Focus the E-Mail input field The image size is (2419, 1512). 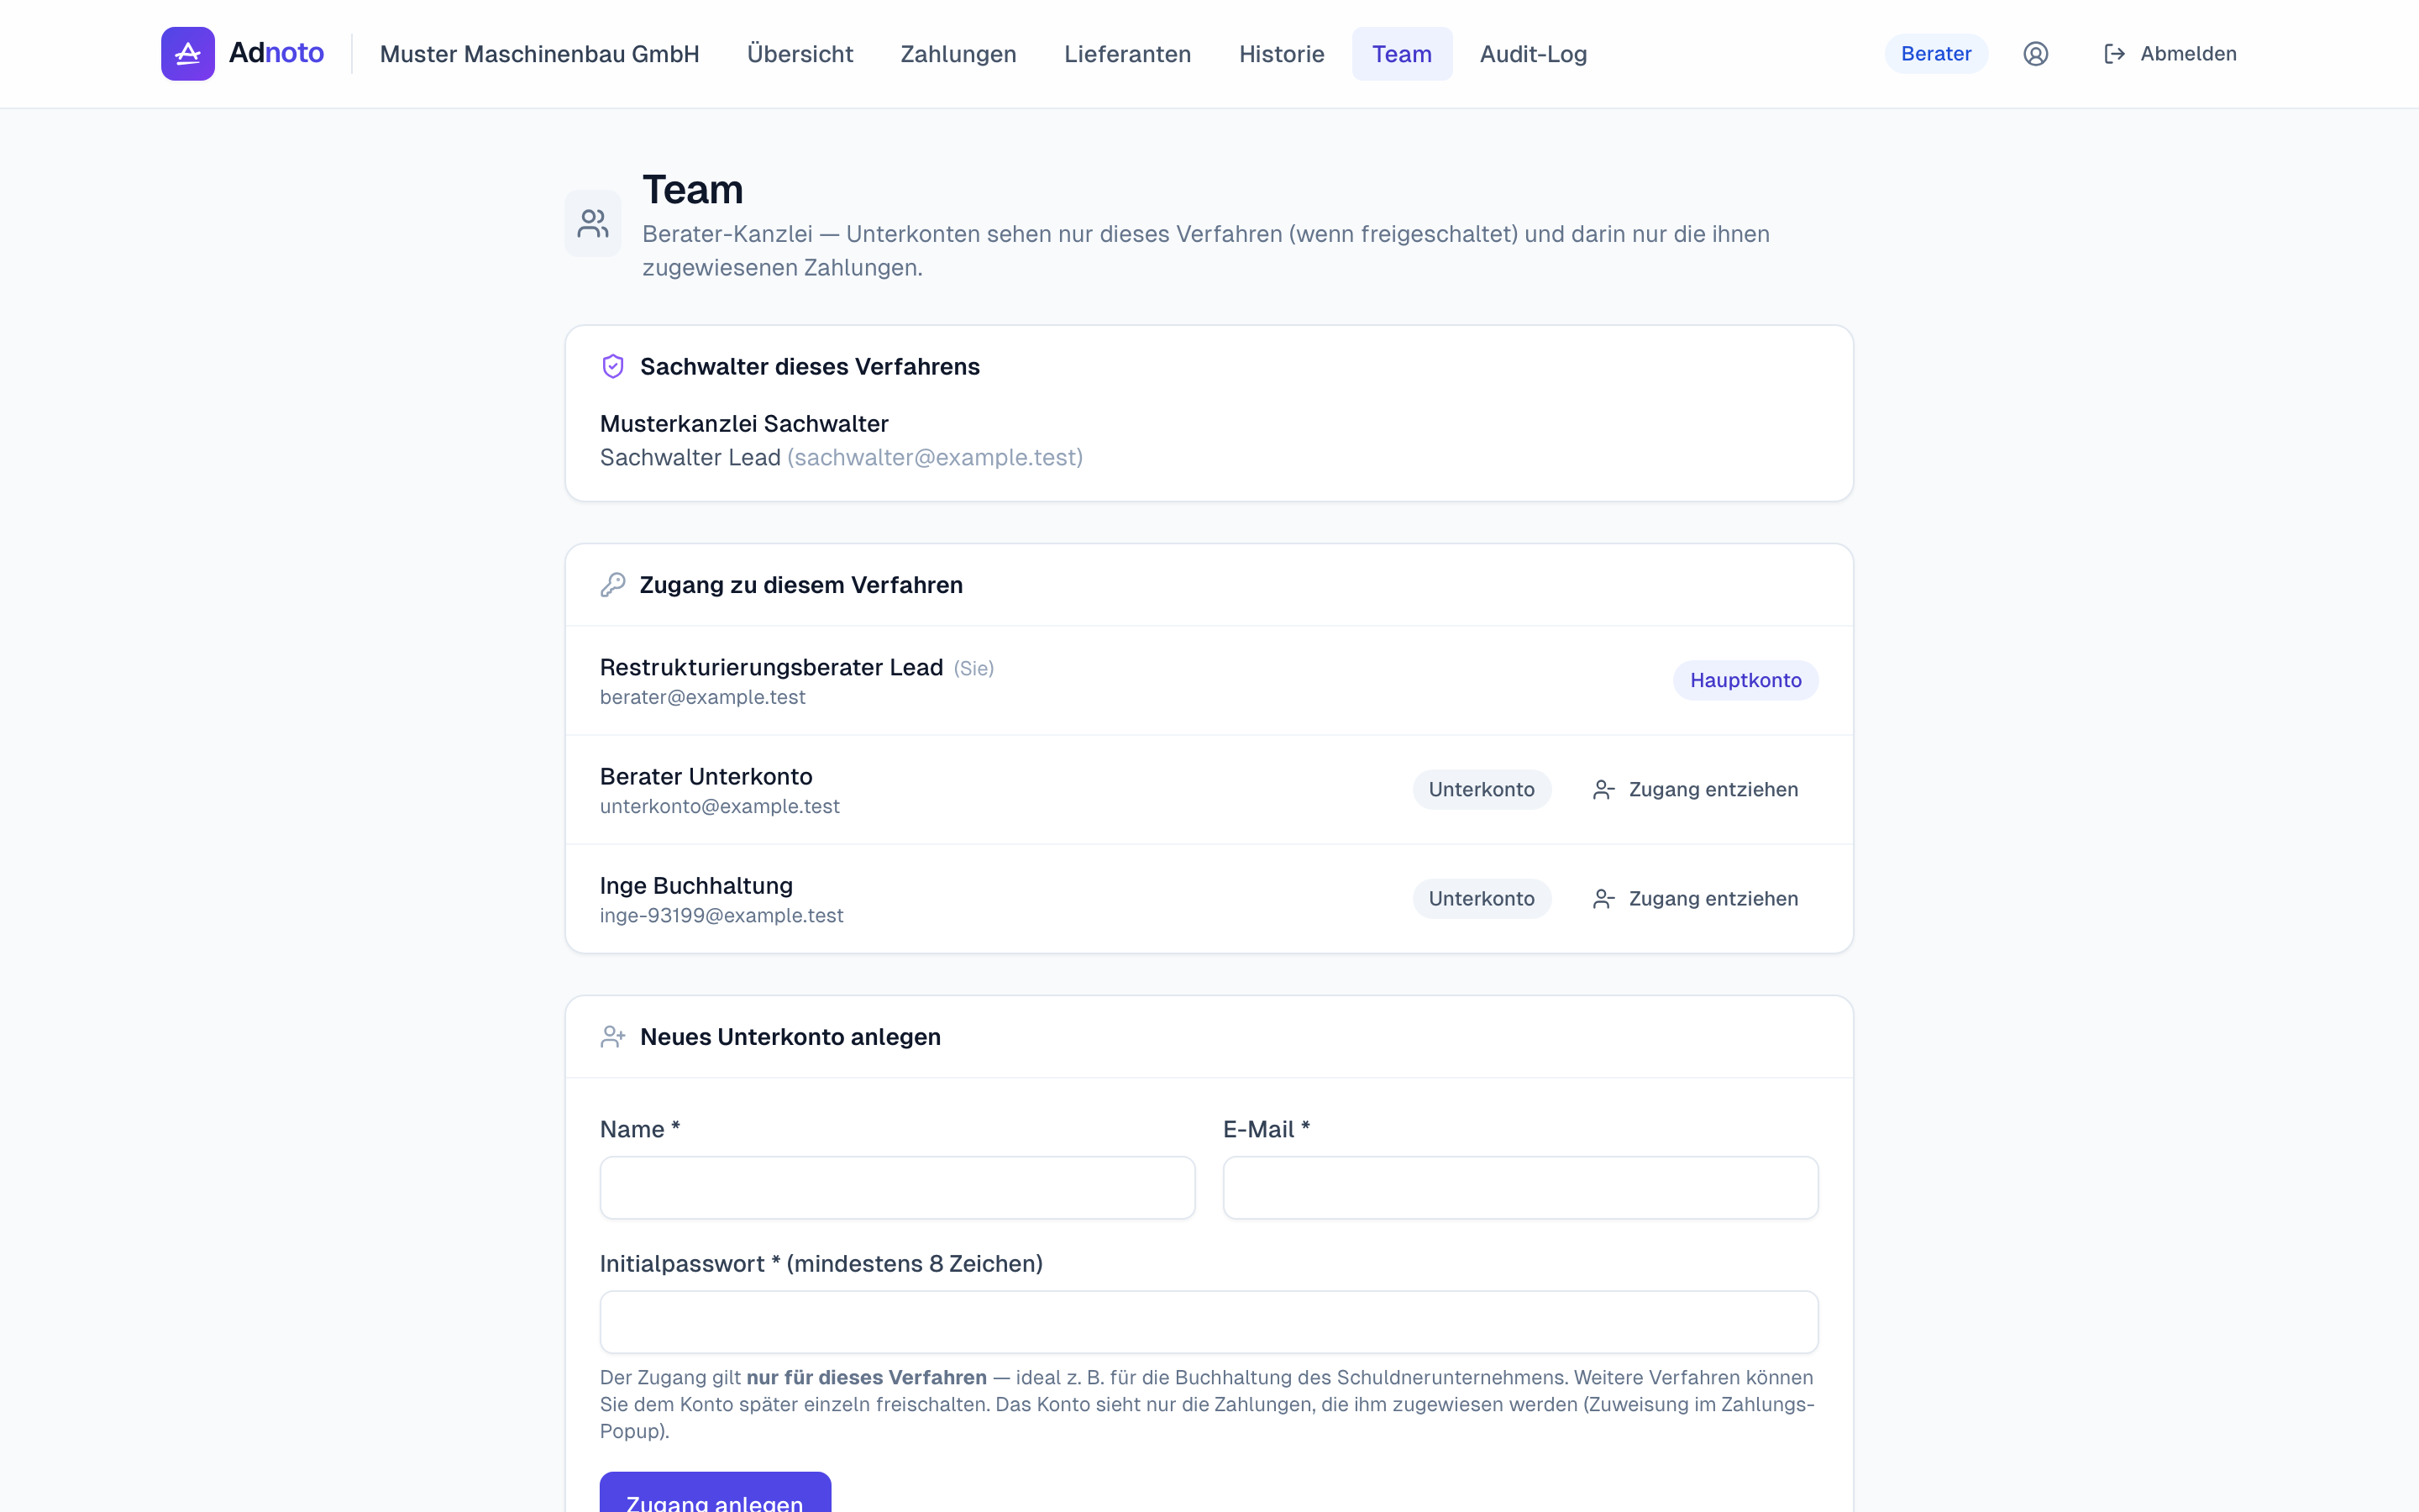(1520, 1188)
